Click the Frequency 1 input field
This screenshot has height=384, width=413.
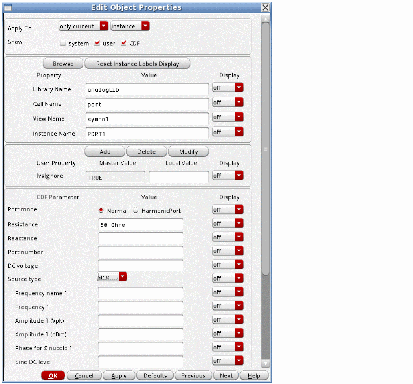141,307
